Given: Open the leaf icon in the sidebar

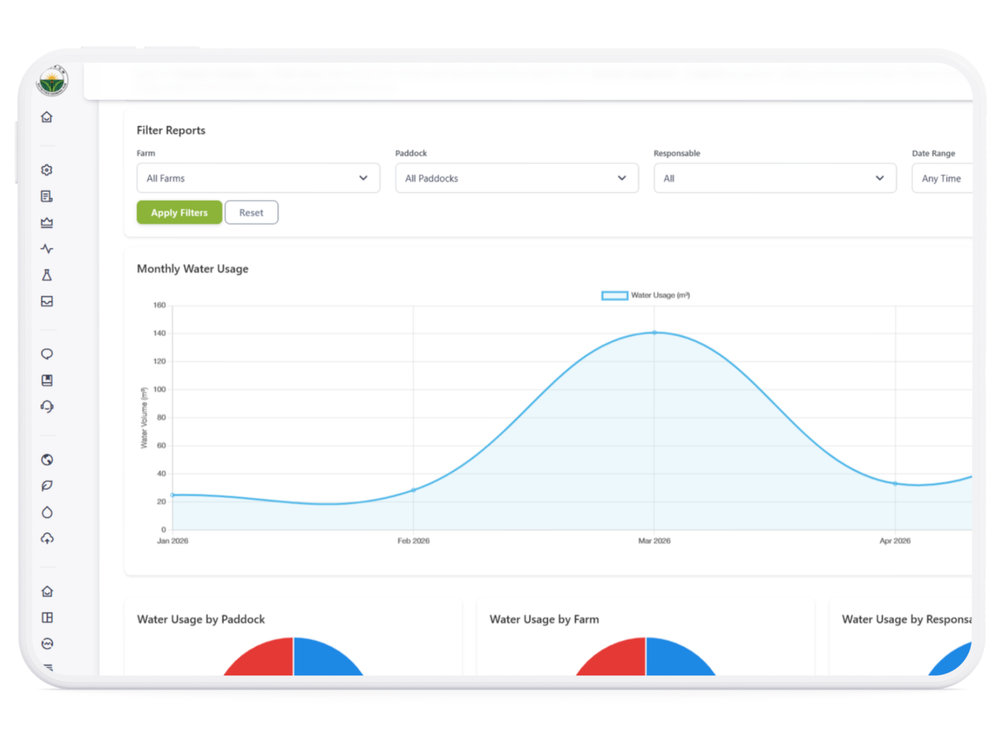Looking at the screenshot, I should pyautogui.click(x=47, y=486).
